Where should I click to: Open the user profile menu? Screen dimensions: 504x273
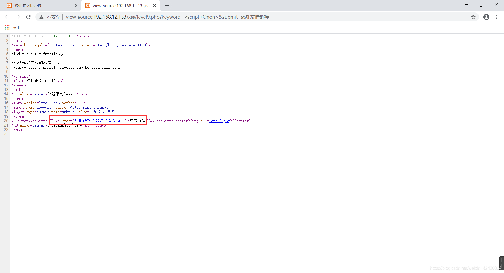click(486, 17)
